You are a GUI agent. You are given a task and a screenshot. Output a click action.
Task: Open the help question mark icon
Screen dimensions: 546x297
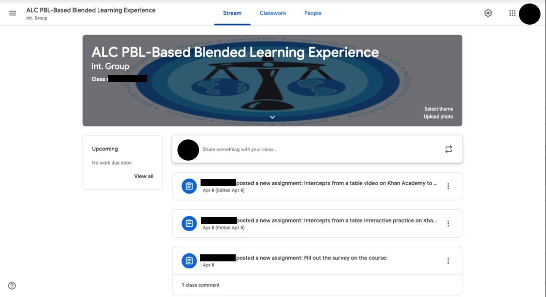click(12, 285)
